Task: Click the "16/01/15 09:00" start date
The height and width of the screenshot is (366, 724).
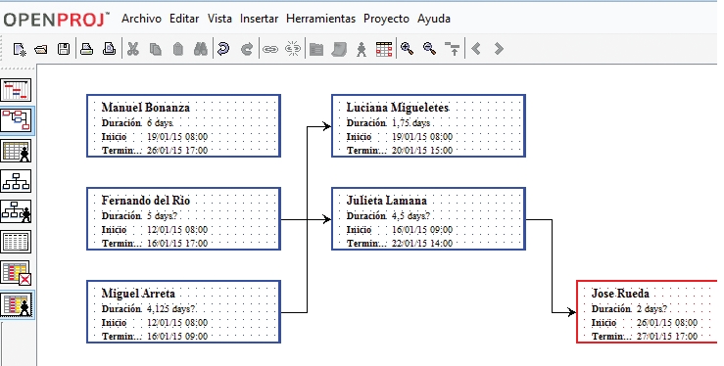Action: (x=422, y=230)
